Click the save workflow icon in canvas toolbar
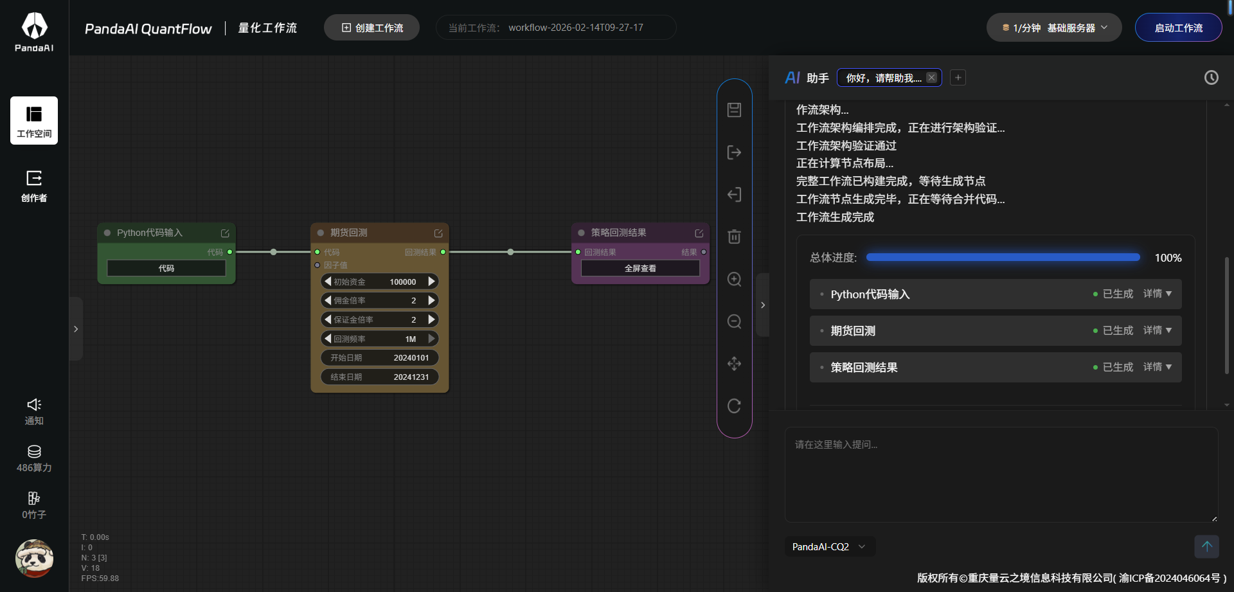Viewport: 1234px width, 592px height. [x=734, y=110]
